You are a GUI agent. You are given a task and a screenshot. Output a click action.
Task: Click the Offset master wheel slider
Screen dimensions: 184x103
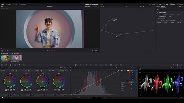[x=59, y=92]
